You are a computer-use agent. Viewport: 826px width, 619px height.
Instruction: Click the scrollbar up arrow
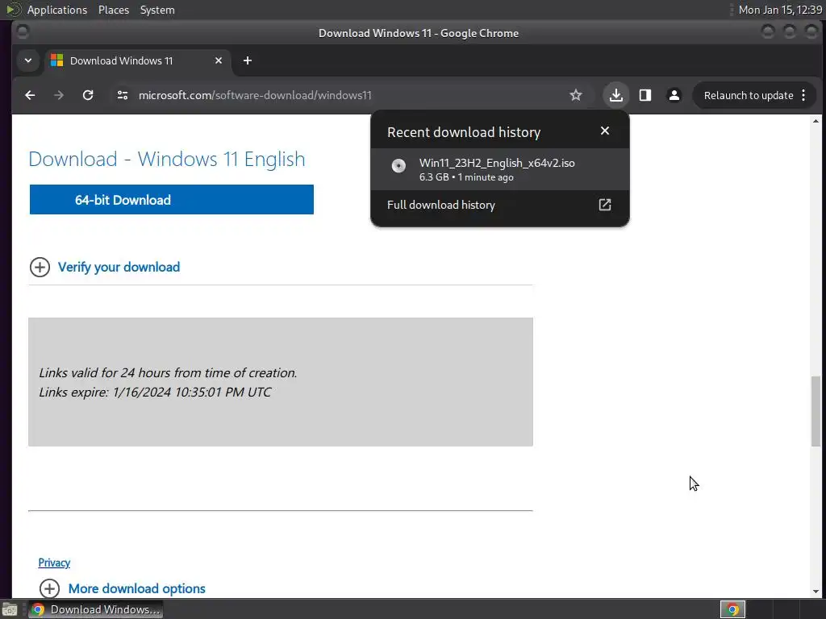pos(816,121)
